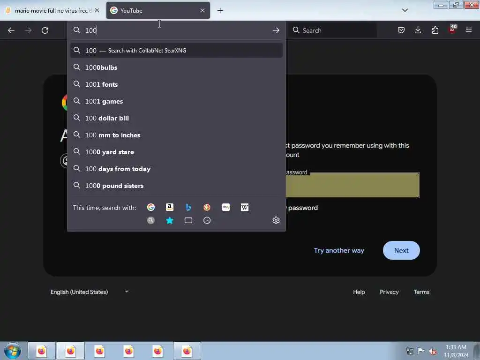Viewport: 480px width, 360px height.
Task: Reload the current page
Action: tap(45, 30)
